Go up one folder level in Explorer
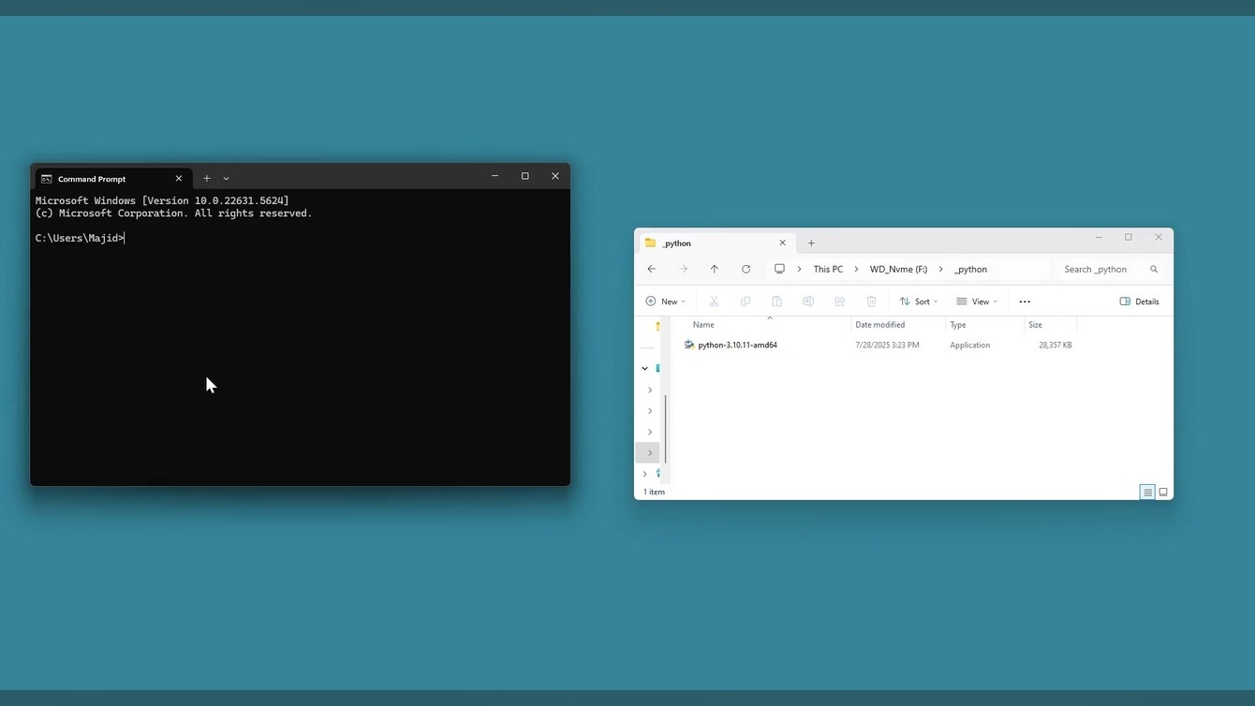This screenshot has width=1255, height=706. point(715,269)
